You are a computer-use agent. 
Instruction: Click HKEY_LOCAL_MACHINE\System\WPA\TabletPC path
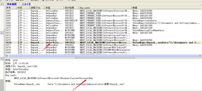coord(103,48)
